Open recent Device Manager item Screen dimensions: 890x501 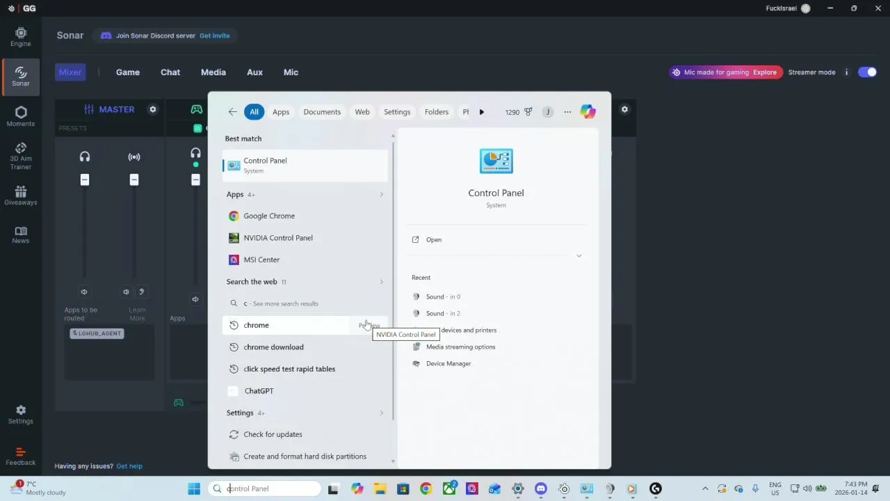(x=448, y=364)
